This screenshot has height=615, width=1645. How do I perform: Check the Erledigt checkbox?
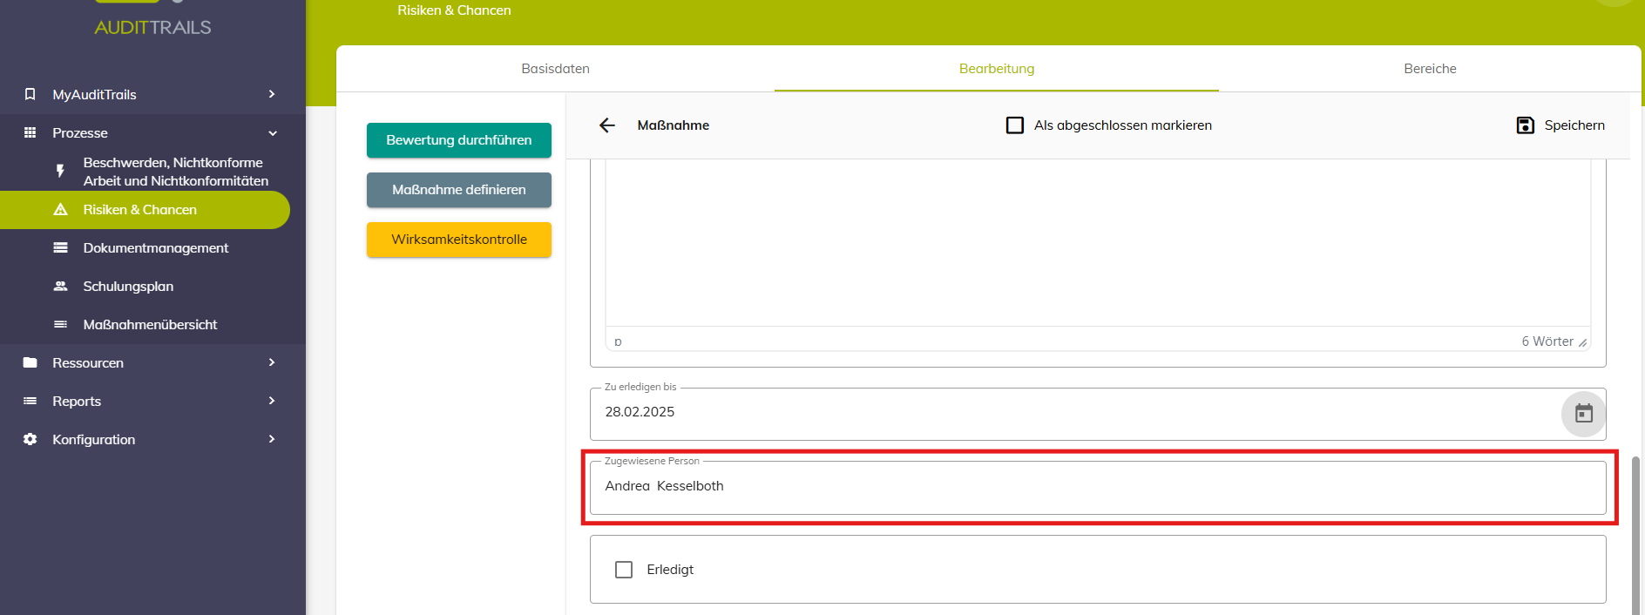[x=624, y=570]
